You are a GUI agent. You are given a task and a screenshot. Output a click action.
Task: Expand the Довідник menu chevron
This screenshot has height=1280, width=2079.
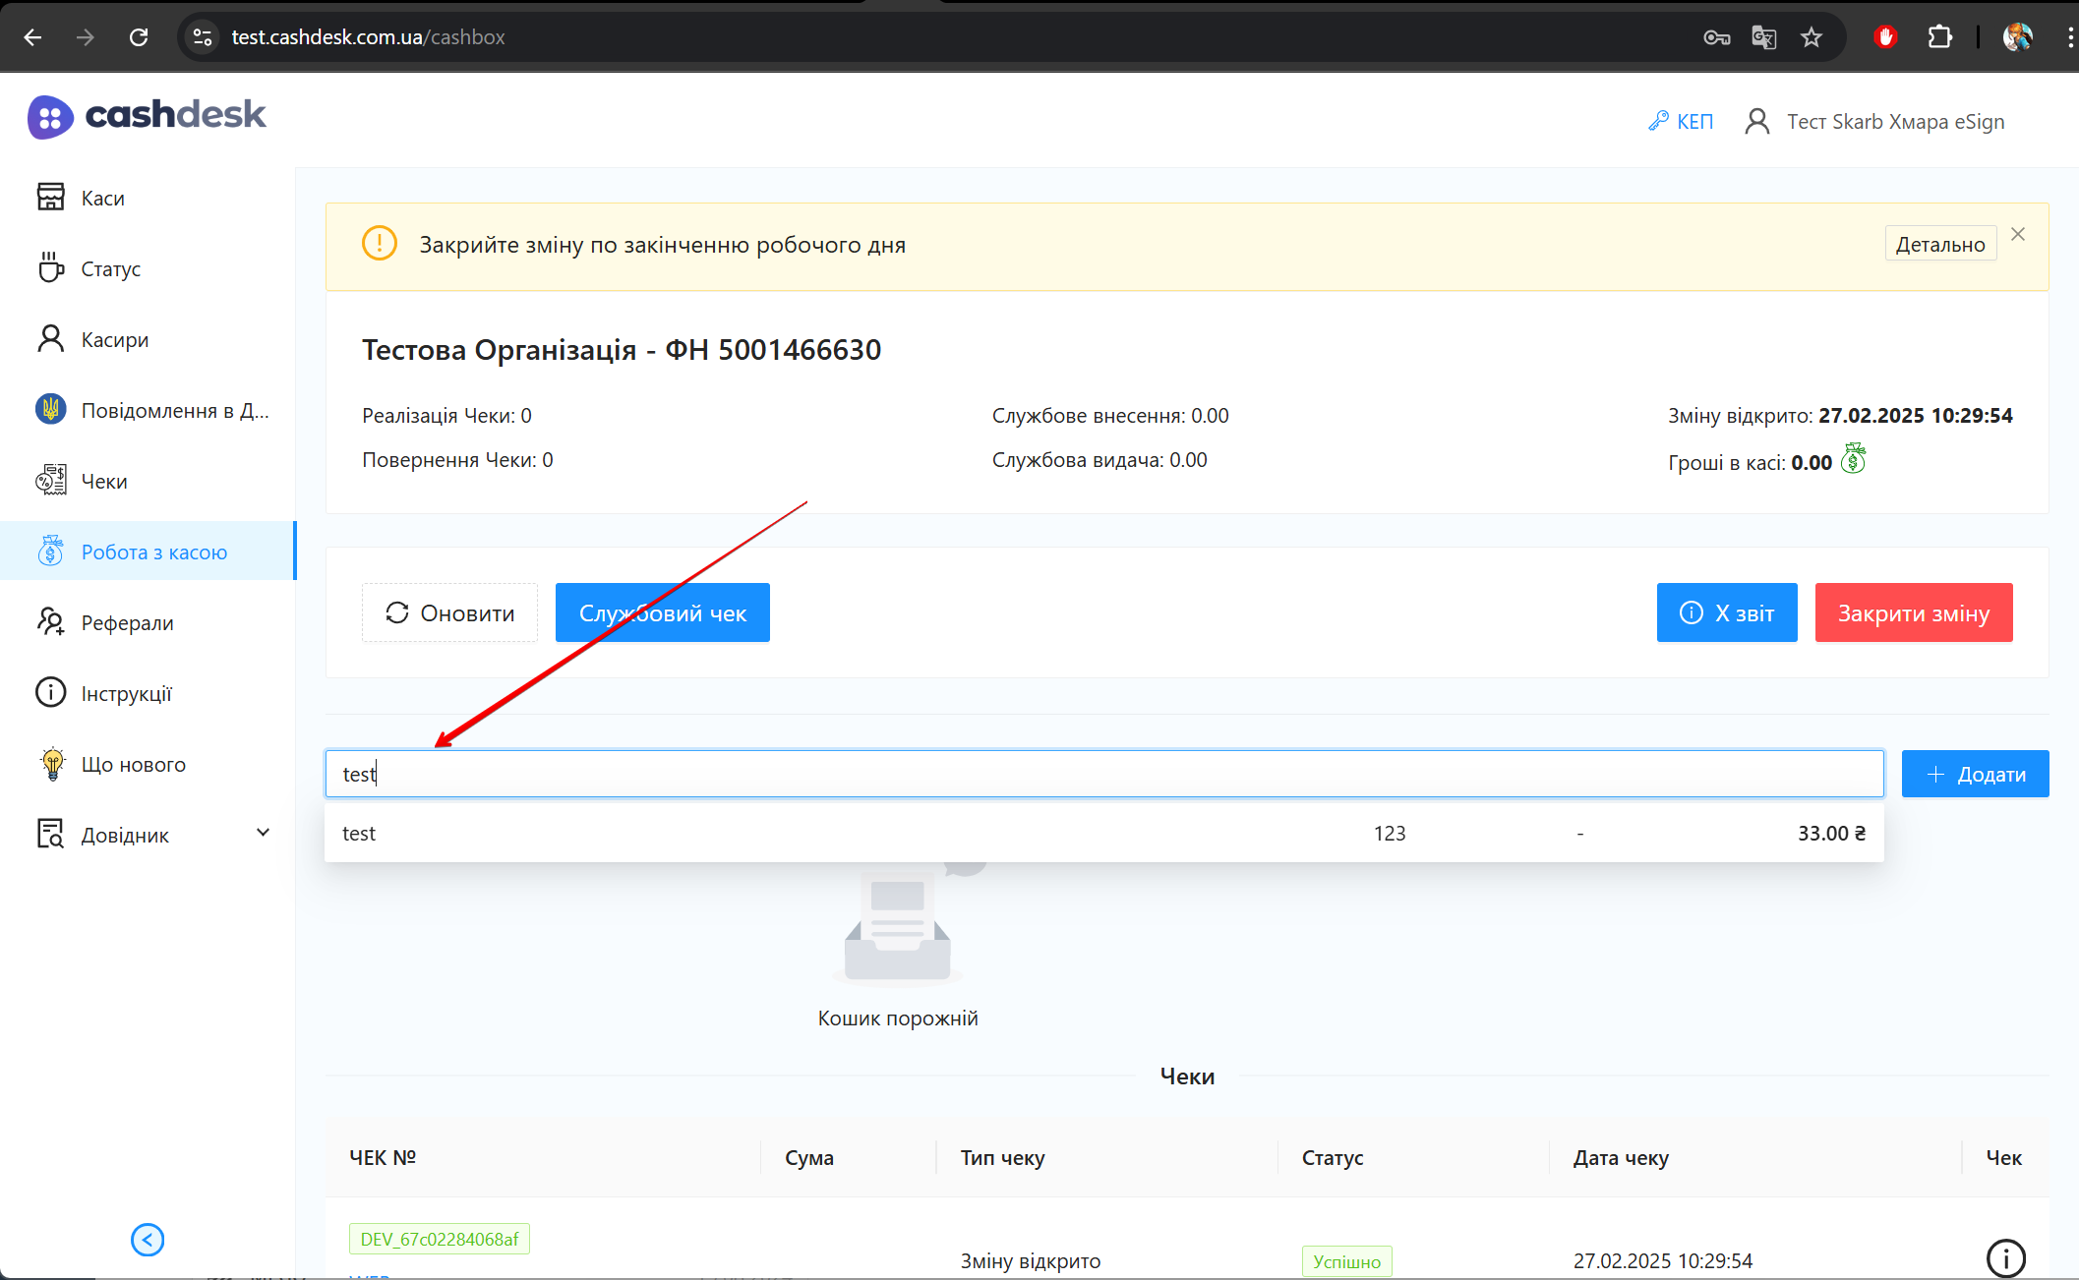[x=263, y=834]
